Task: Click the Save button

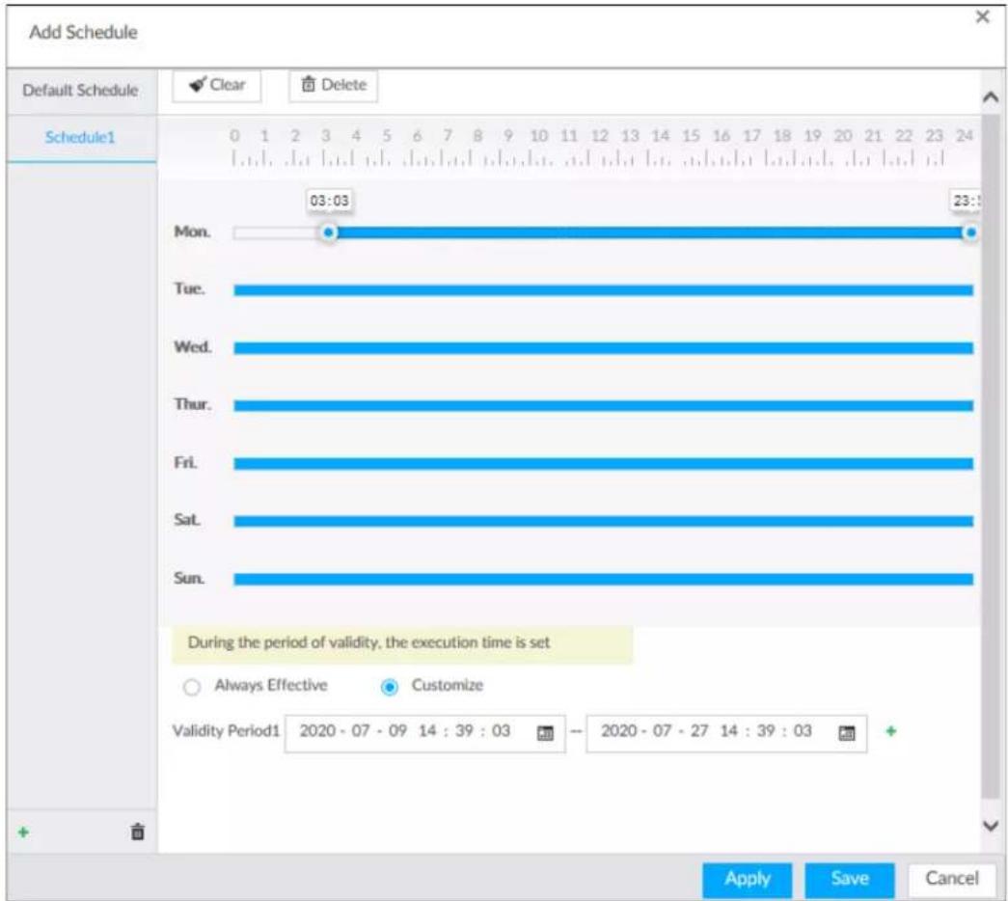Action: [x=849, y=880]
